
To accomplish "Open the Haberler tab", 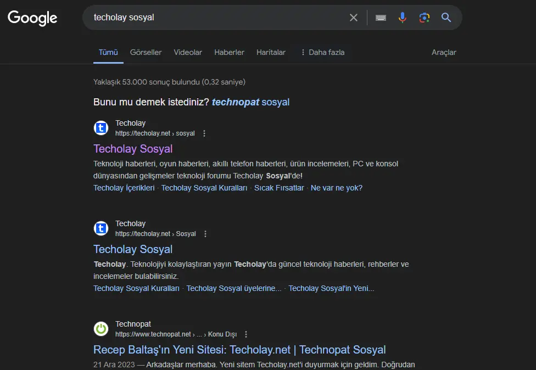I will tap(229, 52).
